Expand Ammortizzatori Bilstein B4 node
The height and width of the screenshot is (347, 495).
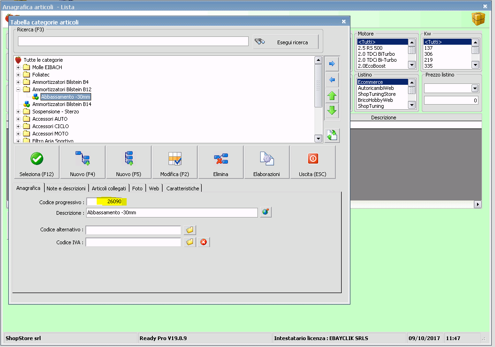tap(18, 82)
